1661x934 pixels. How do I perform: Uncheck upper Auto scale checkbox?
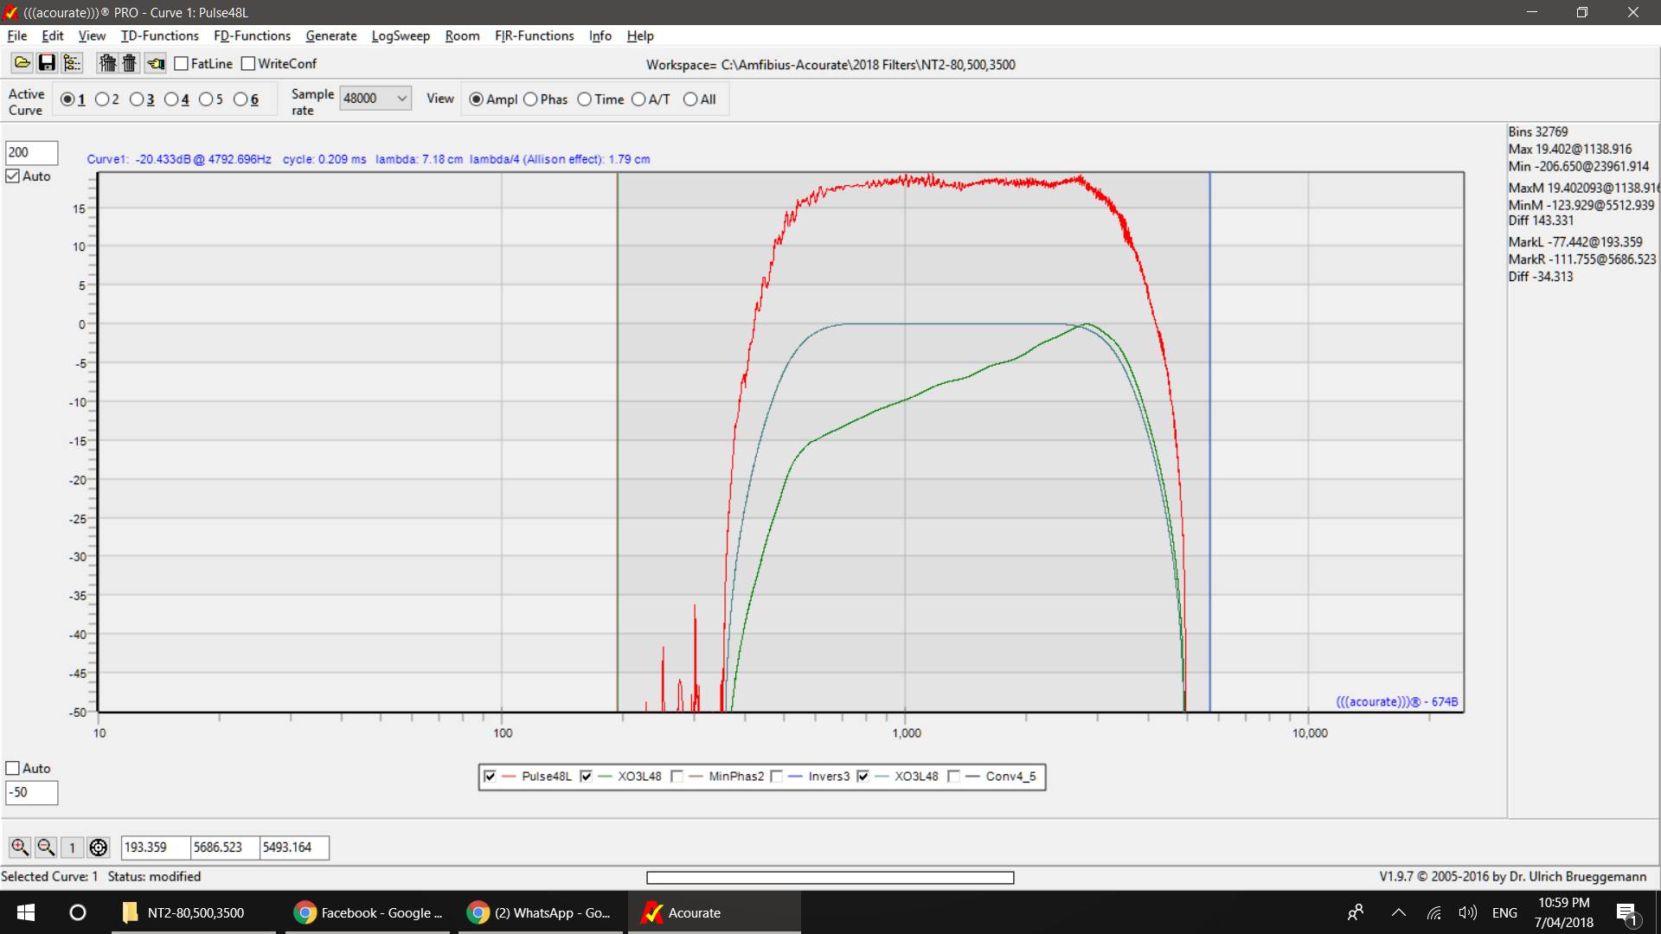[13, 176]
